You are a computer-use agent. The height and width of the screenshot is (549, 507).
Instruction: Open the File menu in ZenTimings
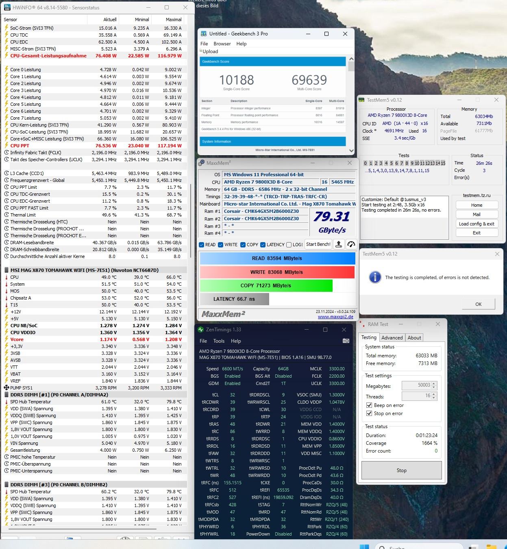[203, 341]
